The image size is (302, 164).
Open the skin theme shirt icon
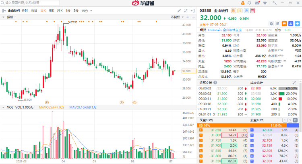point(265,3)
